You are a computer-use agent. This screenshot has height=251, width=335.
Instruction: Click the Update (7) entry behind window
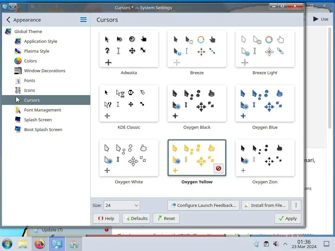(x=71, y=230)
